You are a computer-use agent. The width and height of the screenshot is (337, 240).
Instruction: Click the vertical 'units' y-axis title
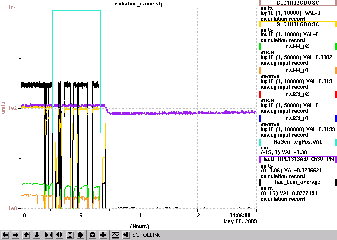coord(3,108)
